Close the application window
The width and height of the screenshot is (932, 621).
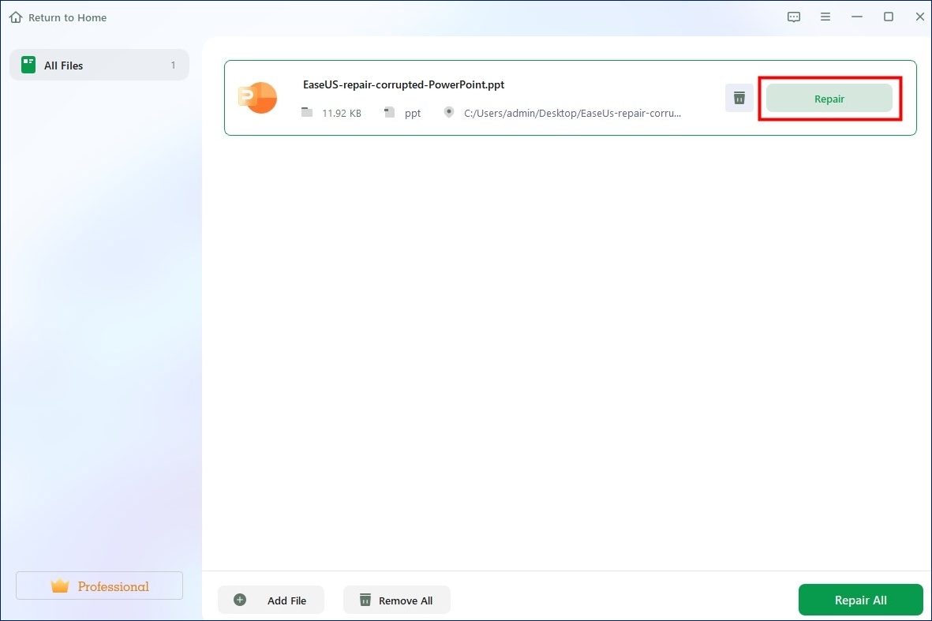pyautogui.click(x=919, y=17)
